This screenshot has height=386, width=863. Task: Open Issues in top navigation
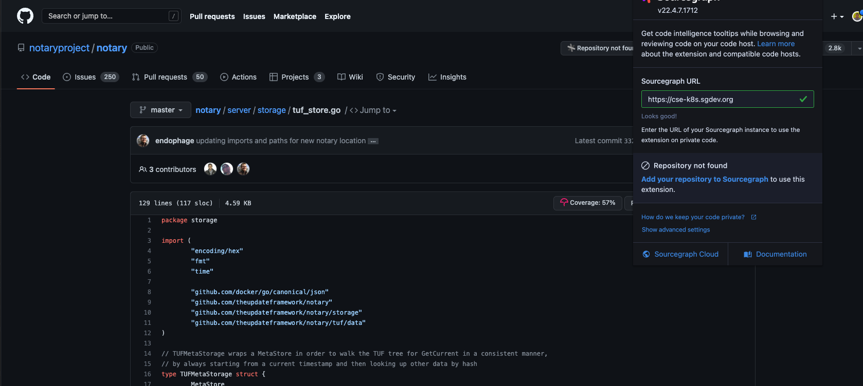(254, 16)
